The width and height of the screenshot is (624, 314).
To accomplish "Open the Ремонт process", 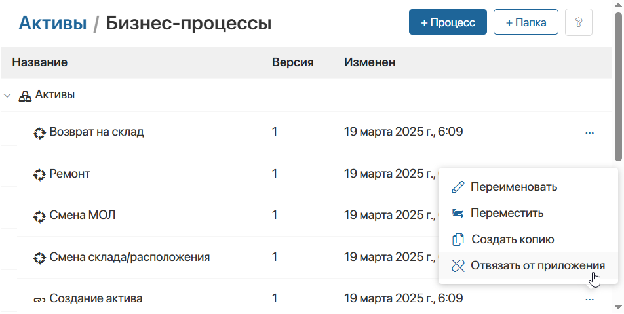I will point(69,174).
